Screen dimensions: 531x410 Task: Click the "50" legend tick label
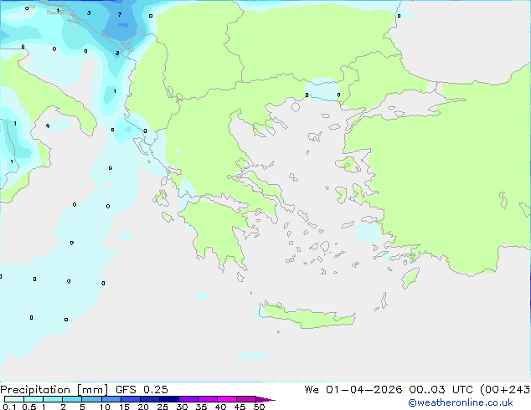pyautogui.click(x=259, y=407)
